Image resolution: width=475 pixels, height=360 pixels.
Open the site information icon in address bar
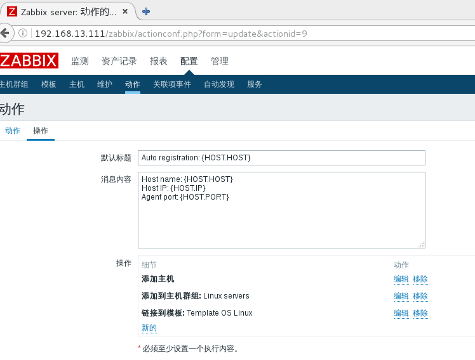pyautogui.click(x=23, y=33)
